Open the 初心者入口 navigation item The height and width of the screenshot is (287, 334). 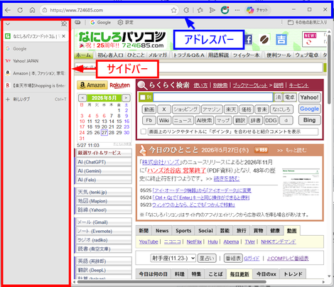pos(110,55)
